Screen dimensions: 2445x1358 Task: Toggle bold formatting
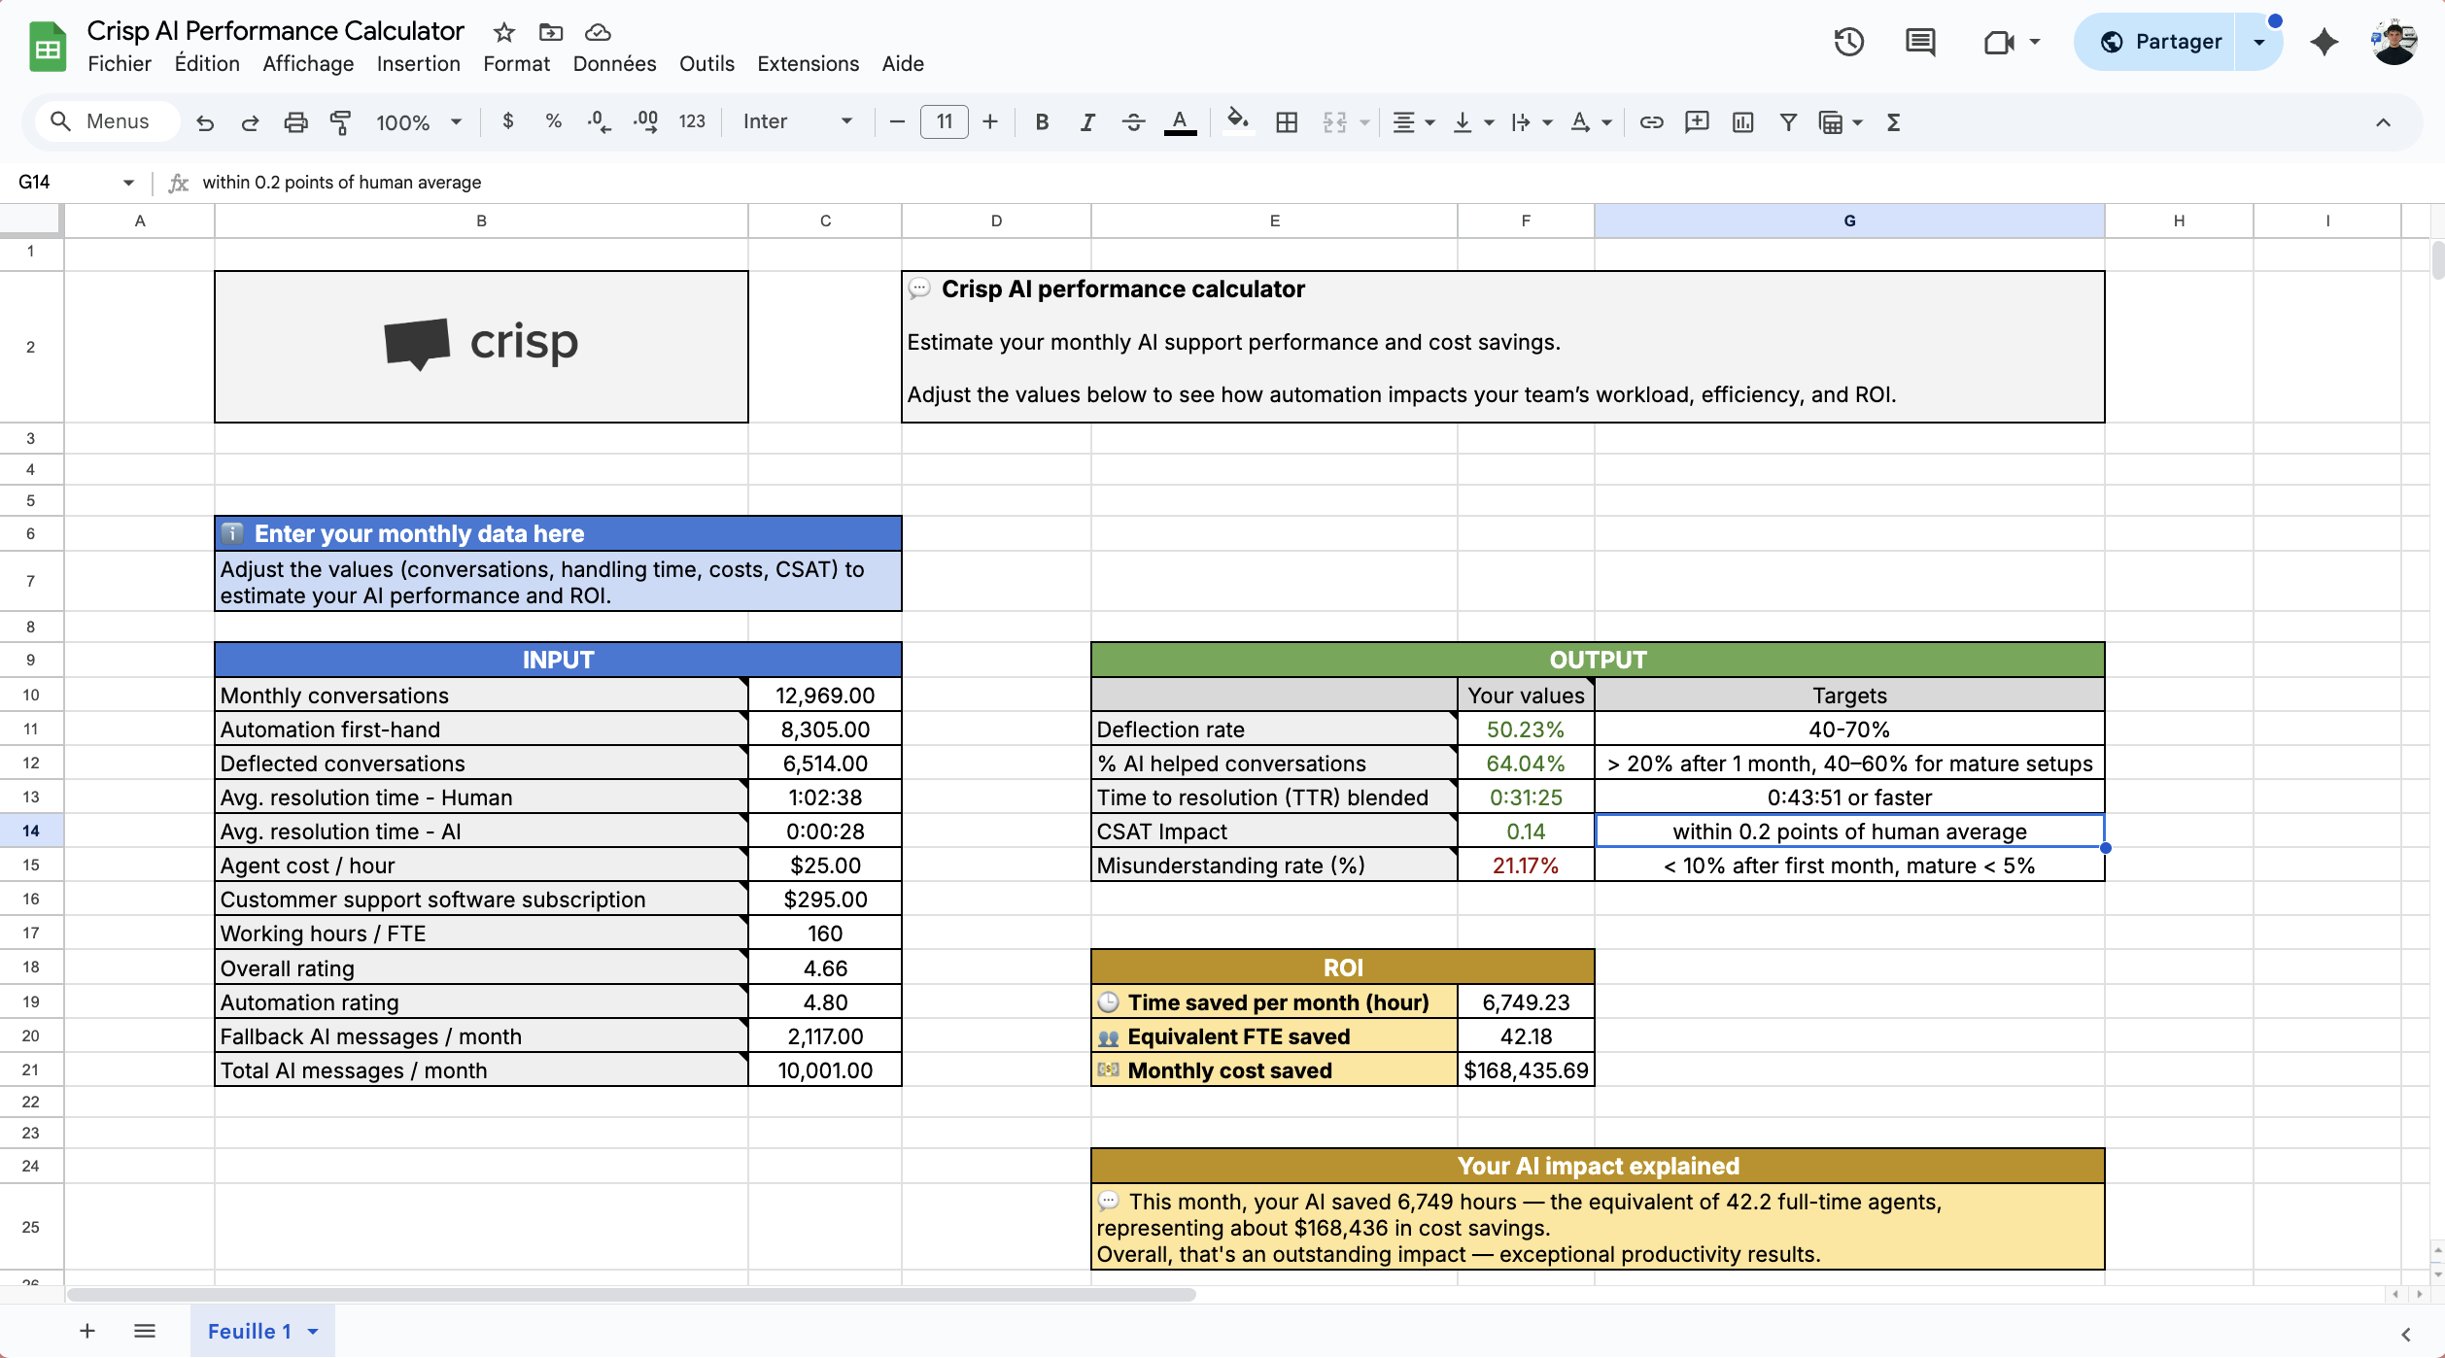click(1042, 122)
